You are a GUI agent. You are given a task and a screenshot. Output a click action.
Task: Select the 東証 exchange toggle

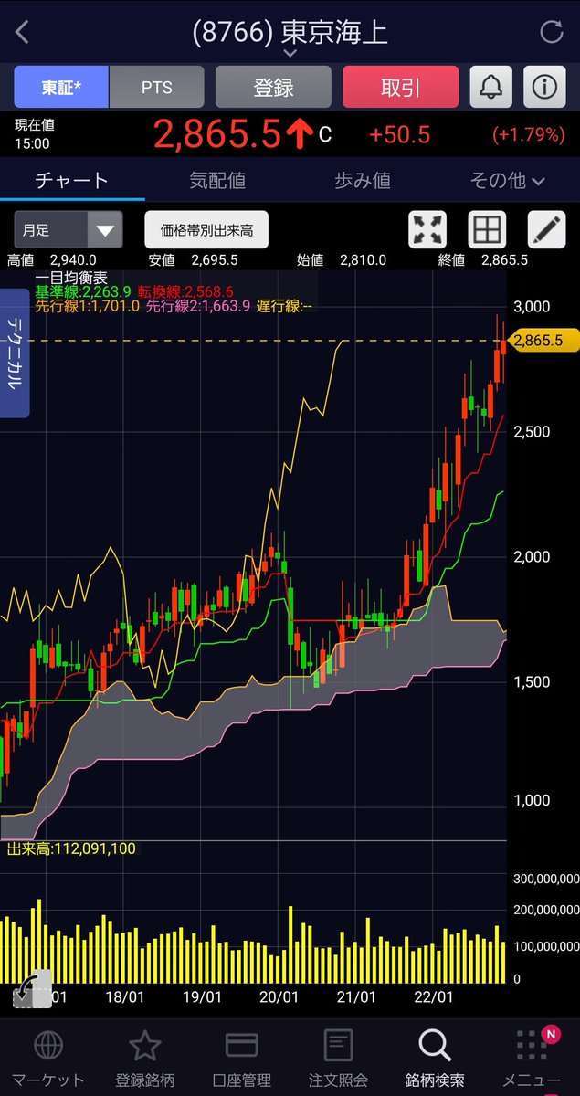pos(61,88)
